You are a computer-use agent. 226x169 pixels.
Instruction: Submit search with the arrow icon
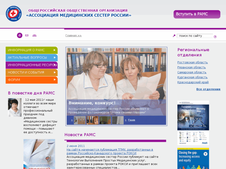tap(215, 37)
